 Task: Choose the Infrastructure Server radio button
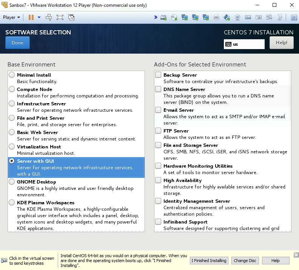(x=12, y=103)
